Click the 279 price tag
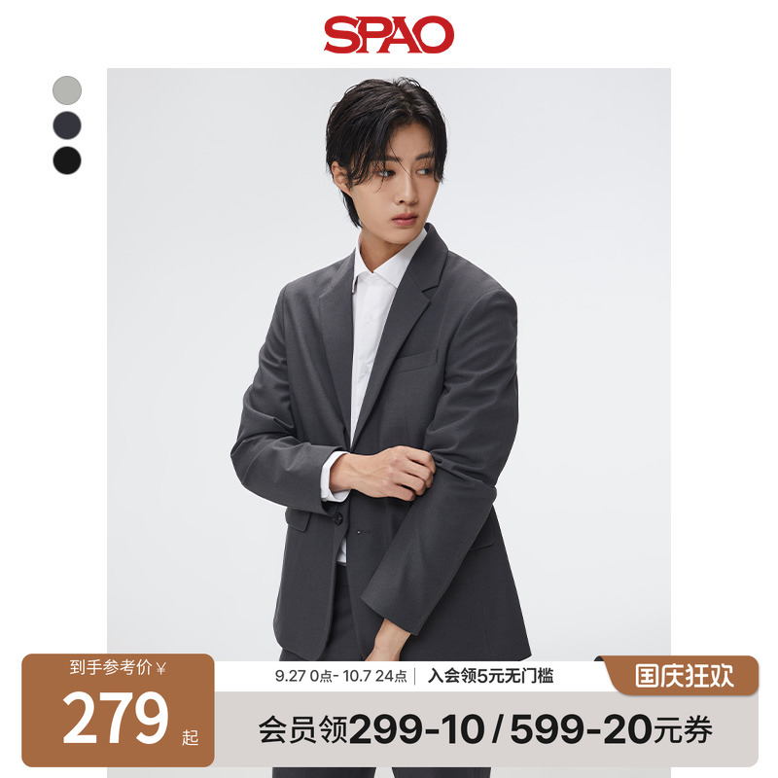The height and width of the screenshot is (778, 778). [x=115, y=719]
